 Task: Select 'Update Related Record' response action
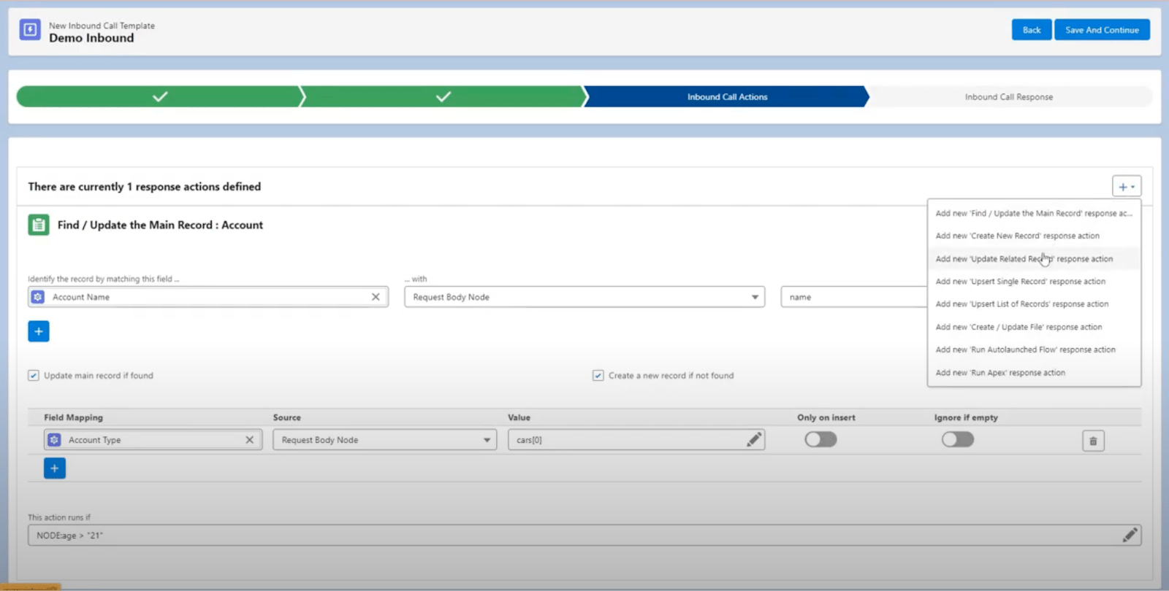coord(1034,259)
